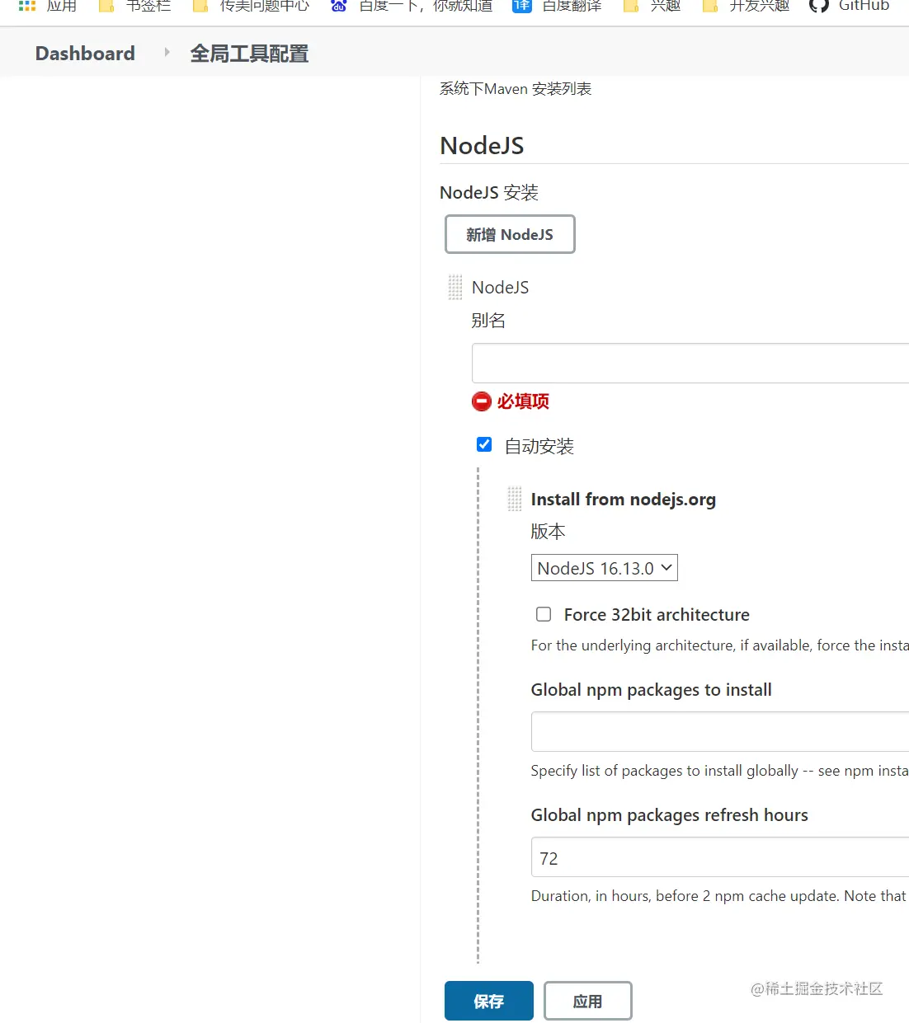
Task: Open the 开发兴趣 bookmark folder
Action: [746, 6]
